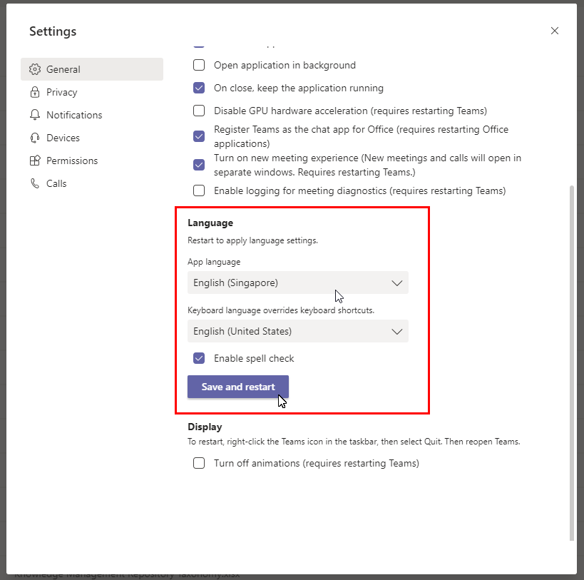The image size is (584, 580).
Task: Toggle Turn on new meeting experience checkbox
Action: [199, 165]
